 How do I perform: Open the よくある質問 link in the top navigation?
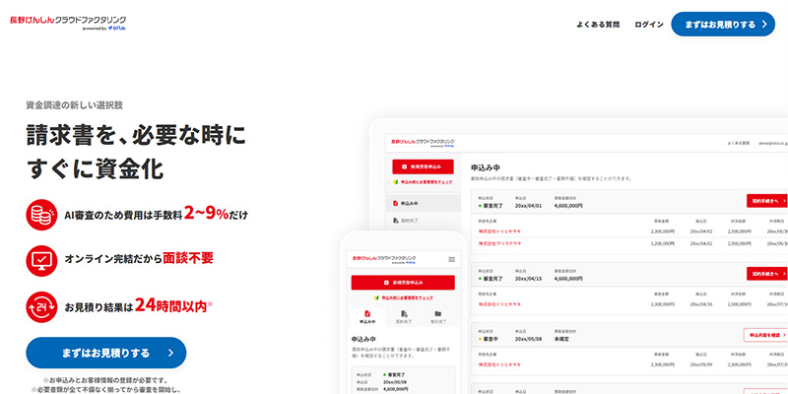tap(598, 25)
